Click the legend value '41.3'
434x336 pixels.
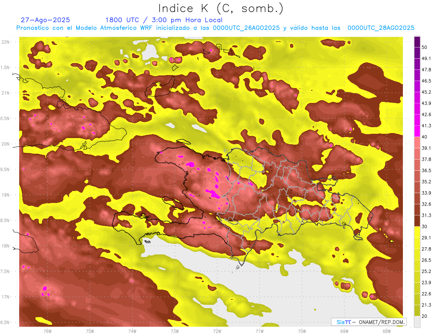(x=426, y=126)
